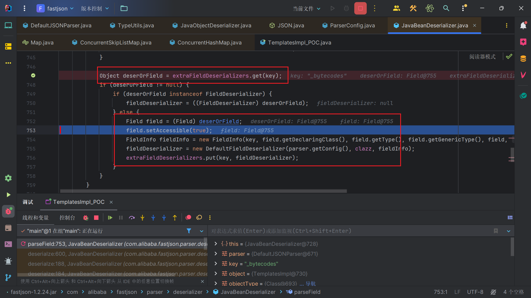This screenshot has width=531, height=298.
Task: Expand the key variable node
Action: click(216, 264)
